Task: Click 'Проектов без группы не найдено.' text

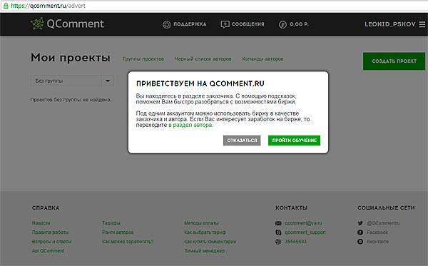Action: (71, 100)
